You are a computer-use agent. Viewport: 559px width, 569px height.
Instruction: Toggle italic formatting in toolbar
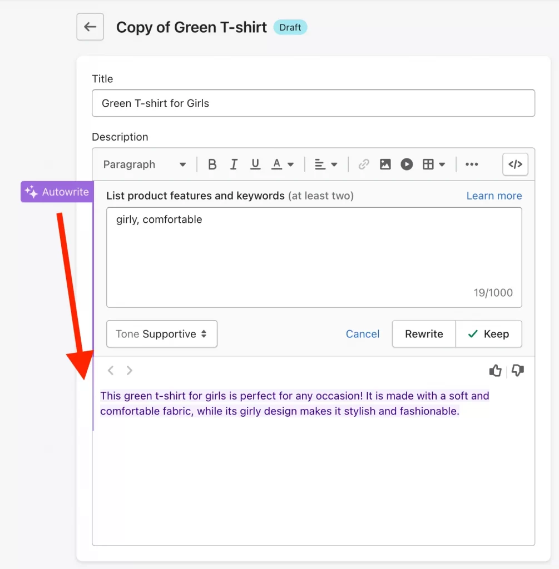click(234, 164)
